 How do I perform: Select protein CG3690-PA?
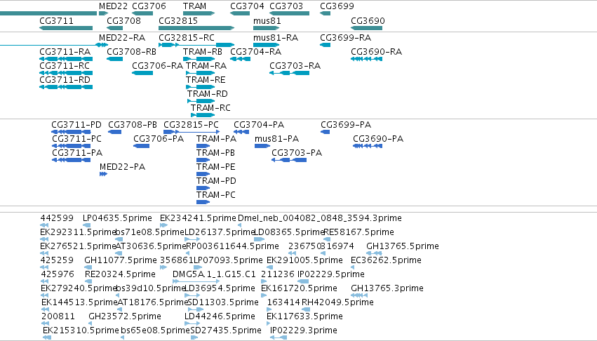click(x=378, y=139)
